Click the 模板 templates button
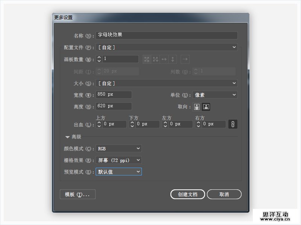Viewport: 301px width, 225px height. pyautogui.click(x=78, y=194)
